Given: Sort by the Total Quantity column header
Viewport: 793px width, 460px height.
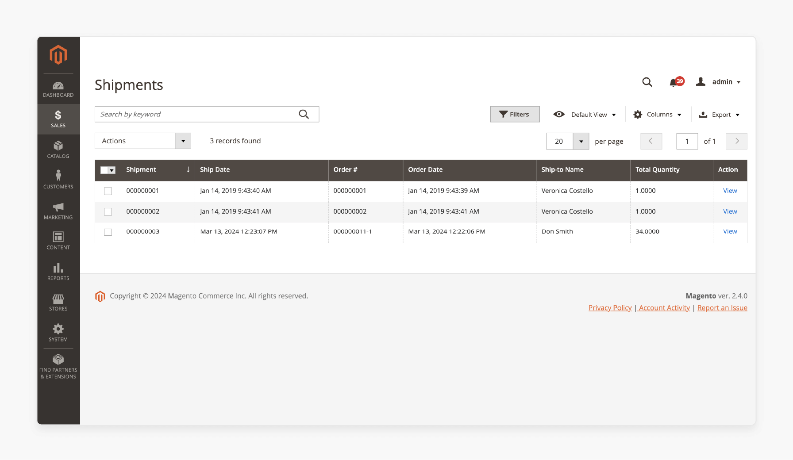Looking at the screenshot, I should (x=672, y=170).
